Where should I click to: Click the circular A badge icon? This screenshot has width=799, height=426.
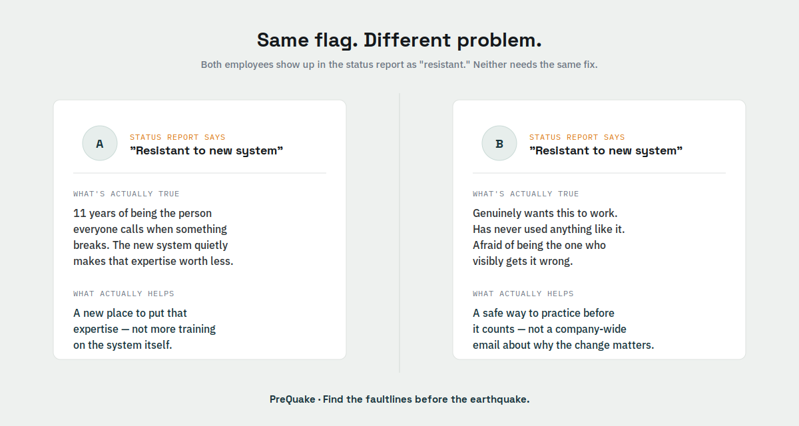[x=100, y=143]
